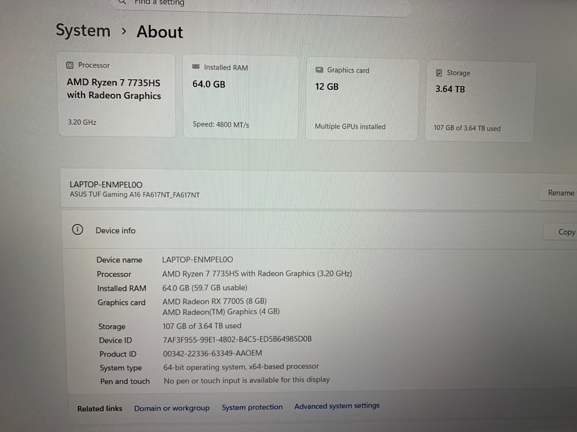Click the 12 GB graphics value
The image size is (577, 432).
pos(327,87)
